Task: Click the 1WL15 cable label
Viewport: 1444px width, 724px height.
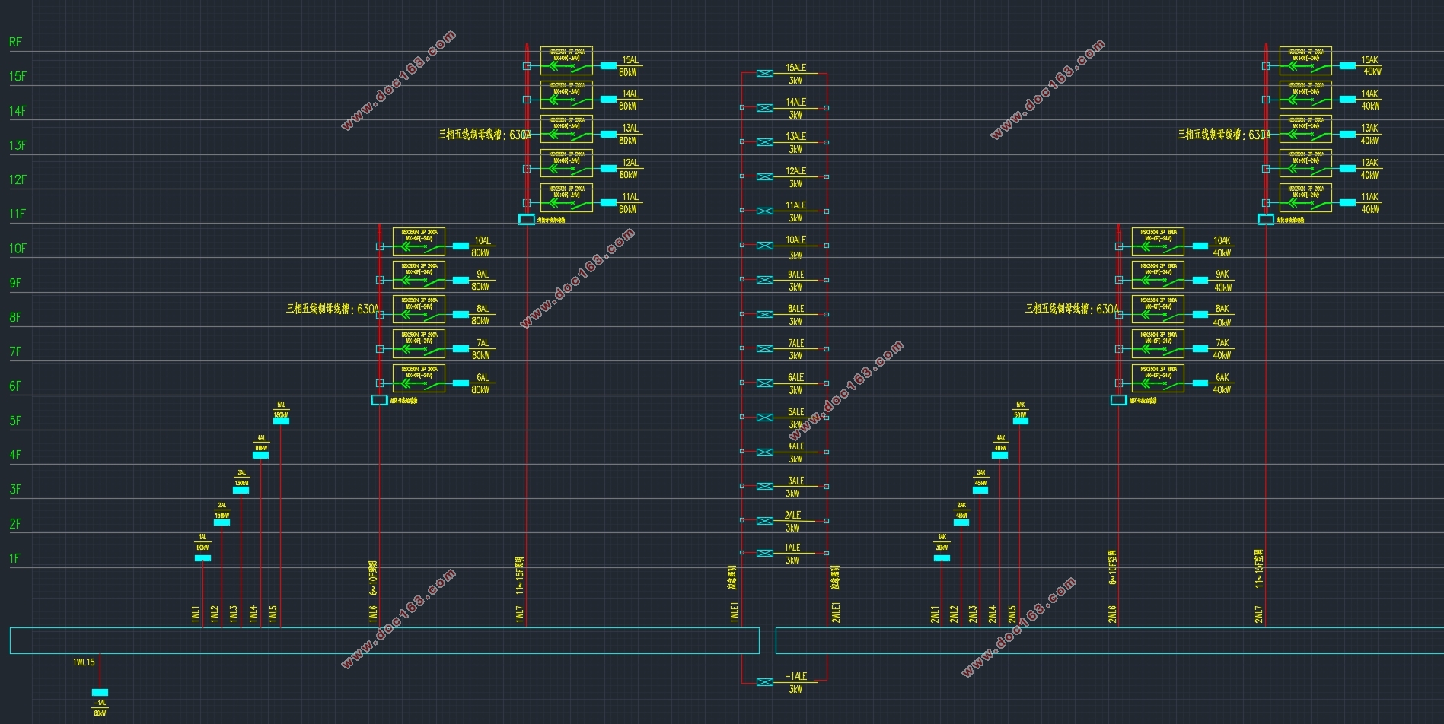Action: (x=84, y=662)
